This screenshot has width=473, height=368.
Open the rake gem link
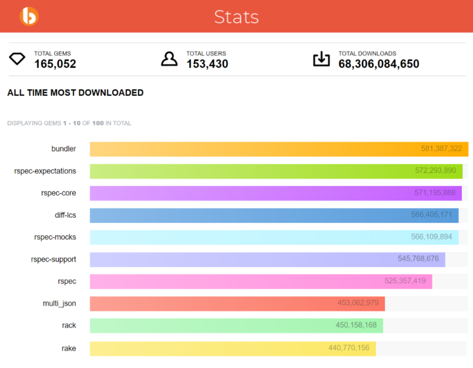point(68,348)
